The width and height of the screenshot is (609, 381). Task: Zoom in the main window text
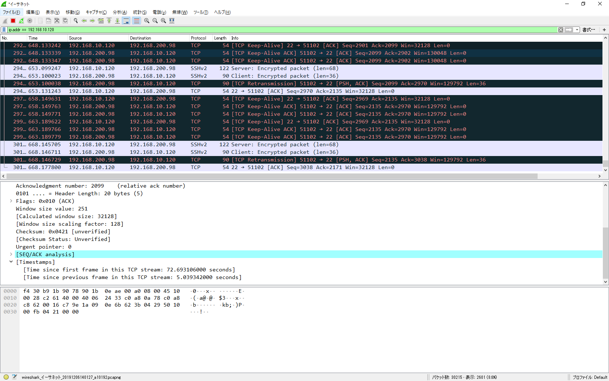(147, 21)
